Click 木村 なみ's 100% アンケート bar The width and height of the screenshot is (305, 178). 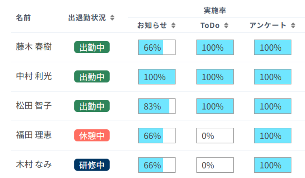point(272,165)
